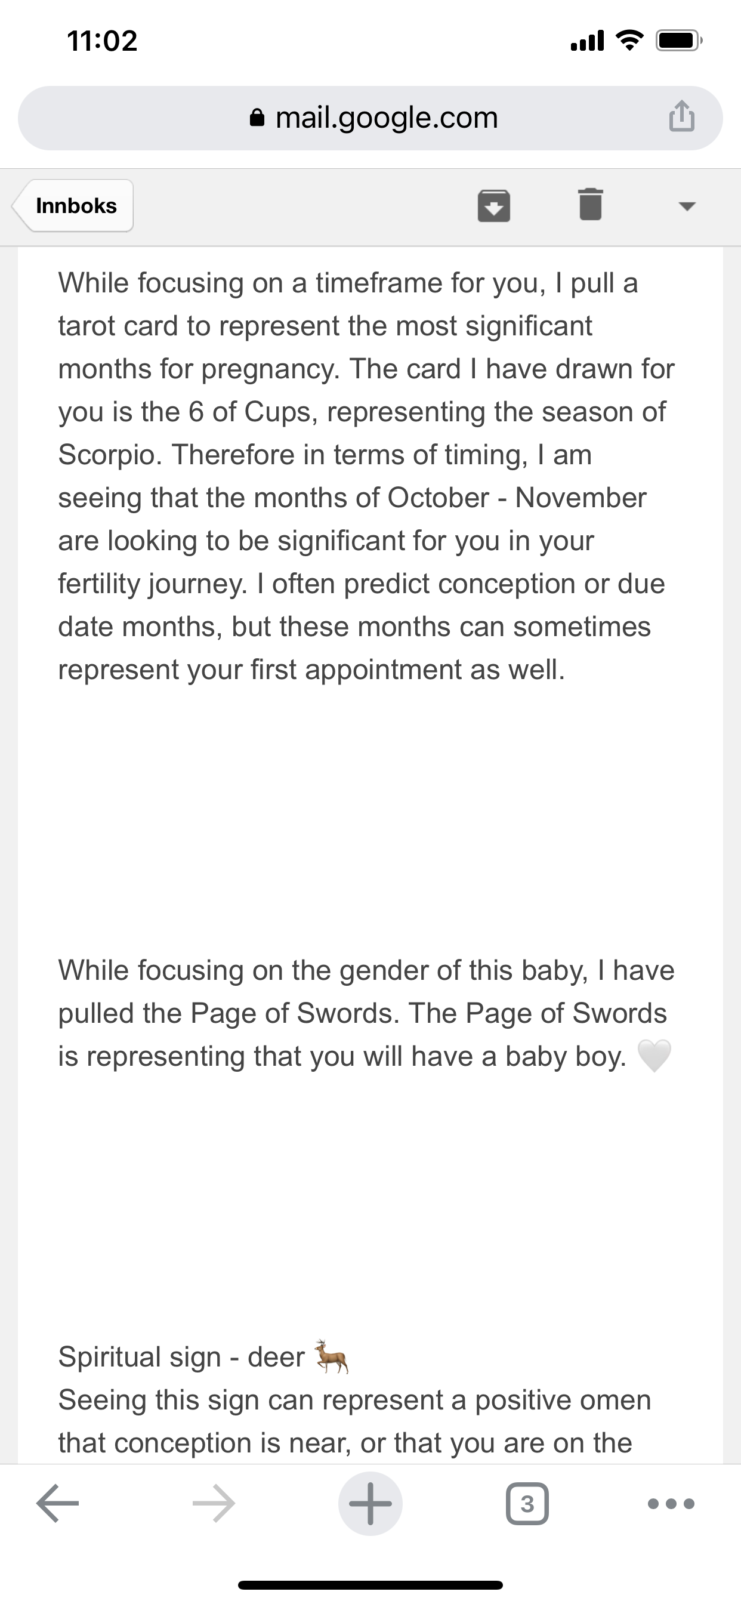Tap the cellular signal bars
This screenshot has width=741, height=1604.
(587, 41)
